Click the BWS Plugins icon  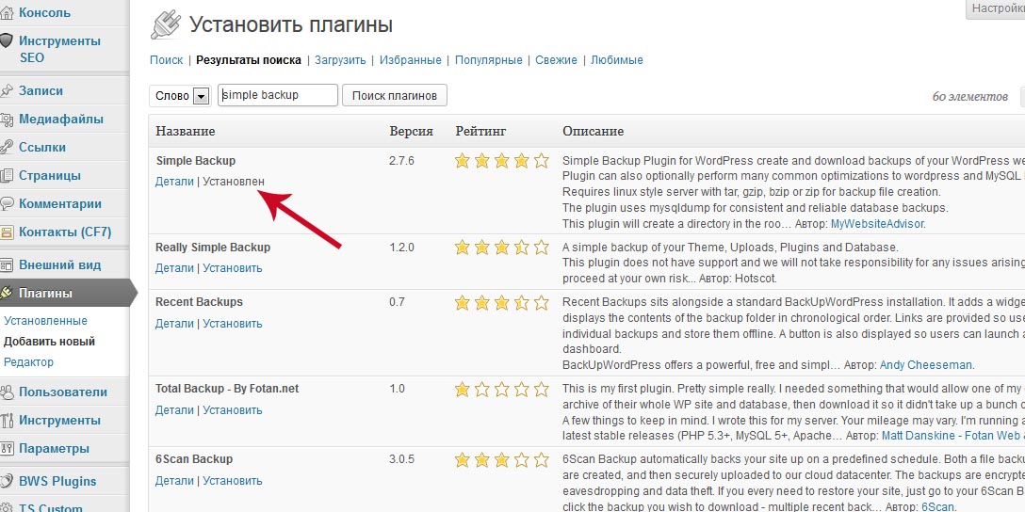tap(6, 481)
